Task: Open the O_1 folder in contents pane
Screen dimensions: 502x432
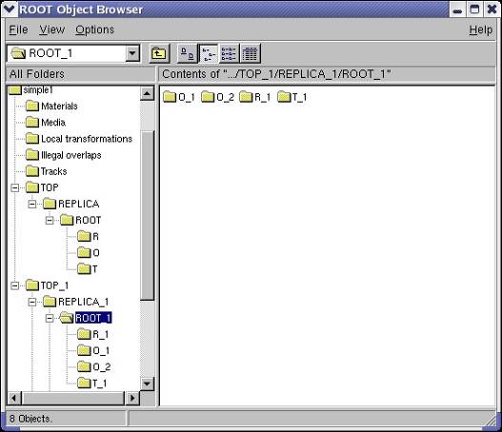Action: click(179, 97)
